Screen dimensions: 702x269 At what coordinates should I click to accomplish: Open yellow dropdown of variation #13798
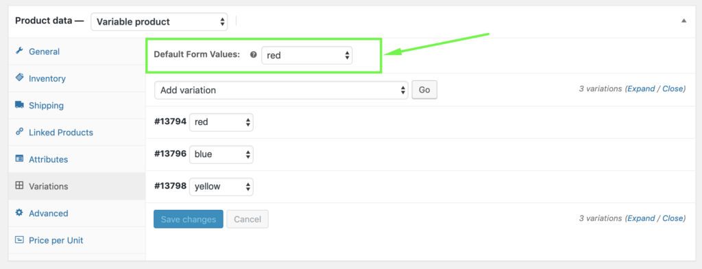pyautogui.click(x=221, y=187)
